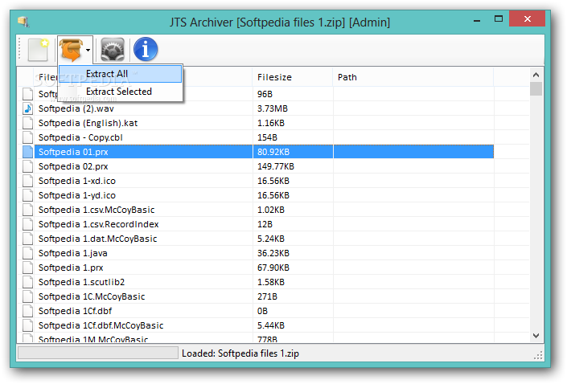Select Softpedia 1.prx file
The width and height of the screenshot is (567, 384).
[71, 268]
